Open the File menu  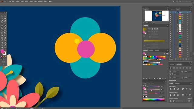point(10,1)
